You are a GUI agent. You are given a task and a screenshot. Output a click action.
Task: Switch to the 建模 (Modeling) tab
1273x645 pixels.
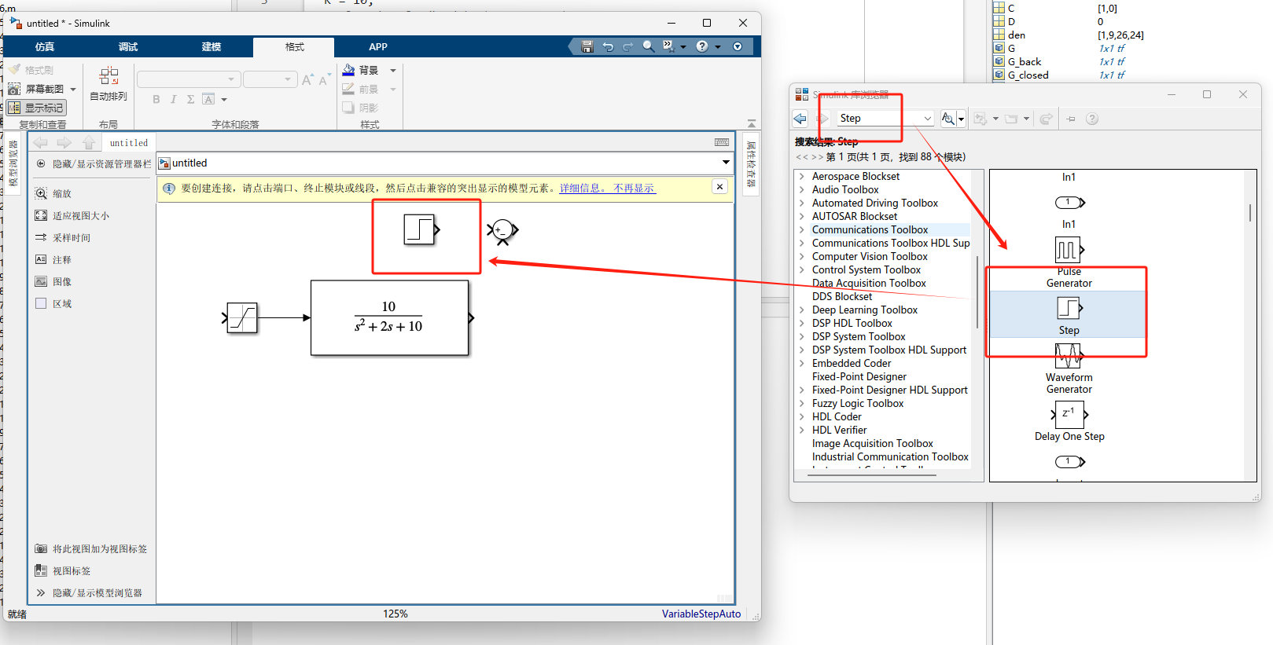point(212,47)
